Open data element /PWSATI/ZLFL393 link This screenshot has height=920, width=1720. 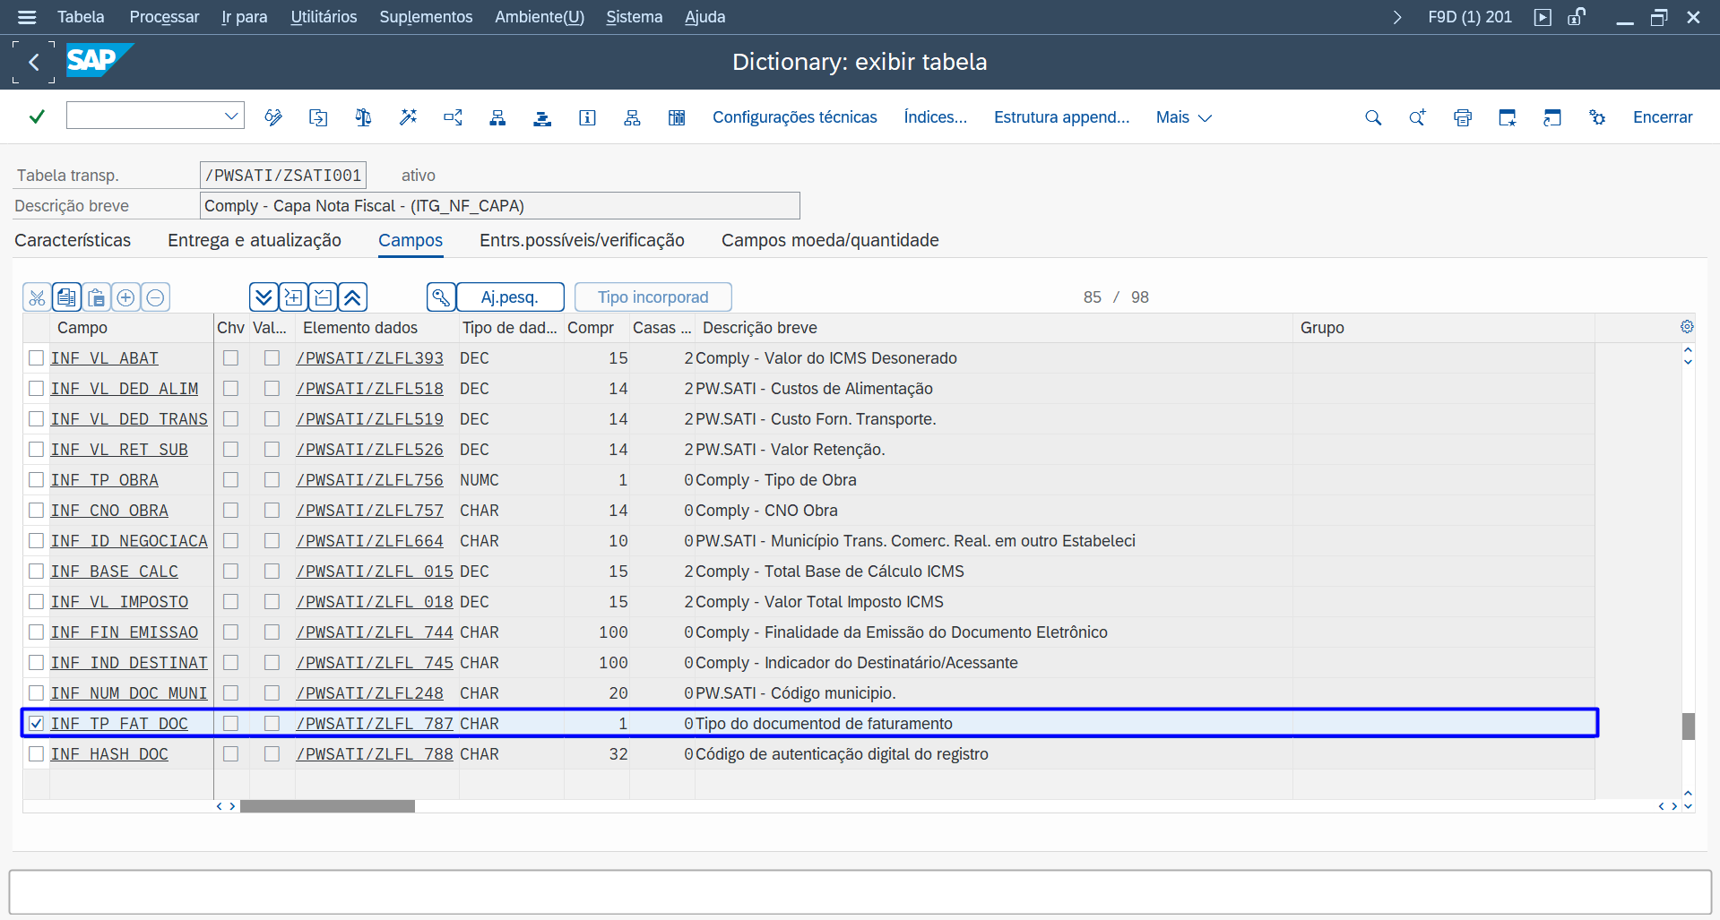tap(370, 358)
